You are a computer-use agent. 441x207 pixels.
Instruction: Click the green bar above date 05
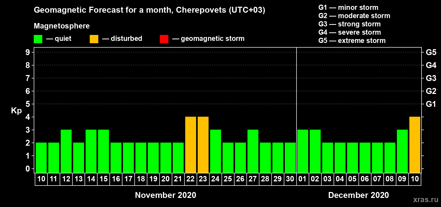(x=353, y=158)
